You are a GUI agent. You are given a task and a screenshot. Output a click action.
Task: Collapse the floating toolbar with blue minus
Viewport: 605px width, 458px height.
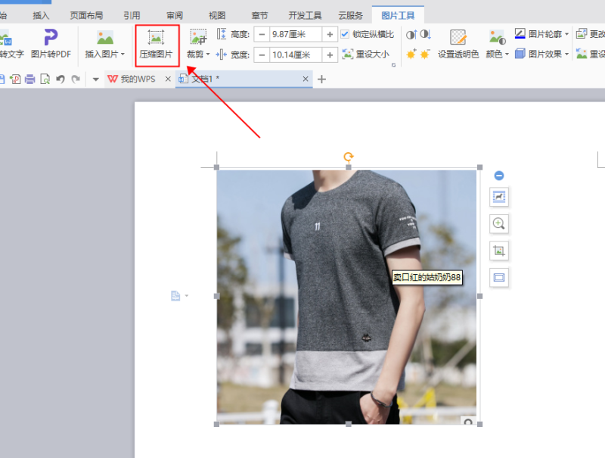coord(500,175)
